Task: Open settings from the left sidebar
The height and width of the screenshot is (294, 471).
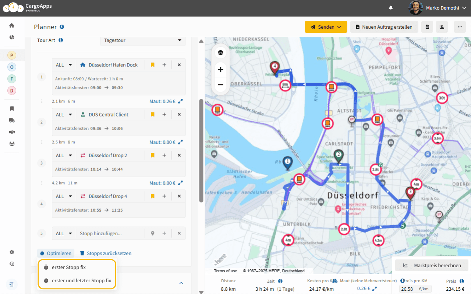Action: coord(11,252)
